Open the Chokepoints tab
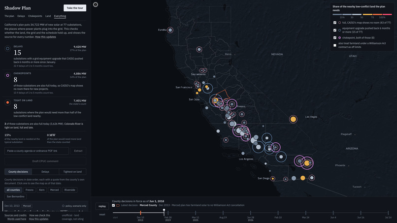The width and height of the screenshot is (397, 223). 35,16
